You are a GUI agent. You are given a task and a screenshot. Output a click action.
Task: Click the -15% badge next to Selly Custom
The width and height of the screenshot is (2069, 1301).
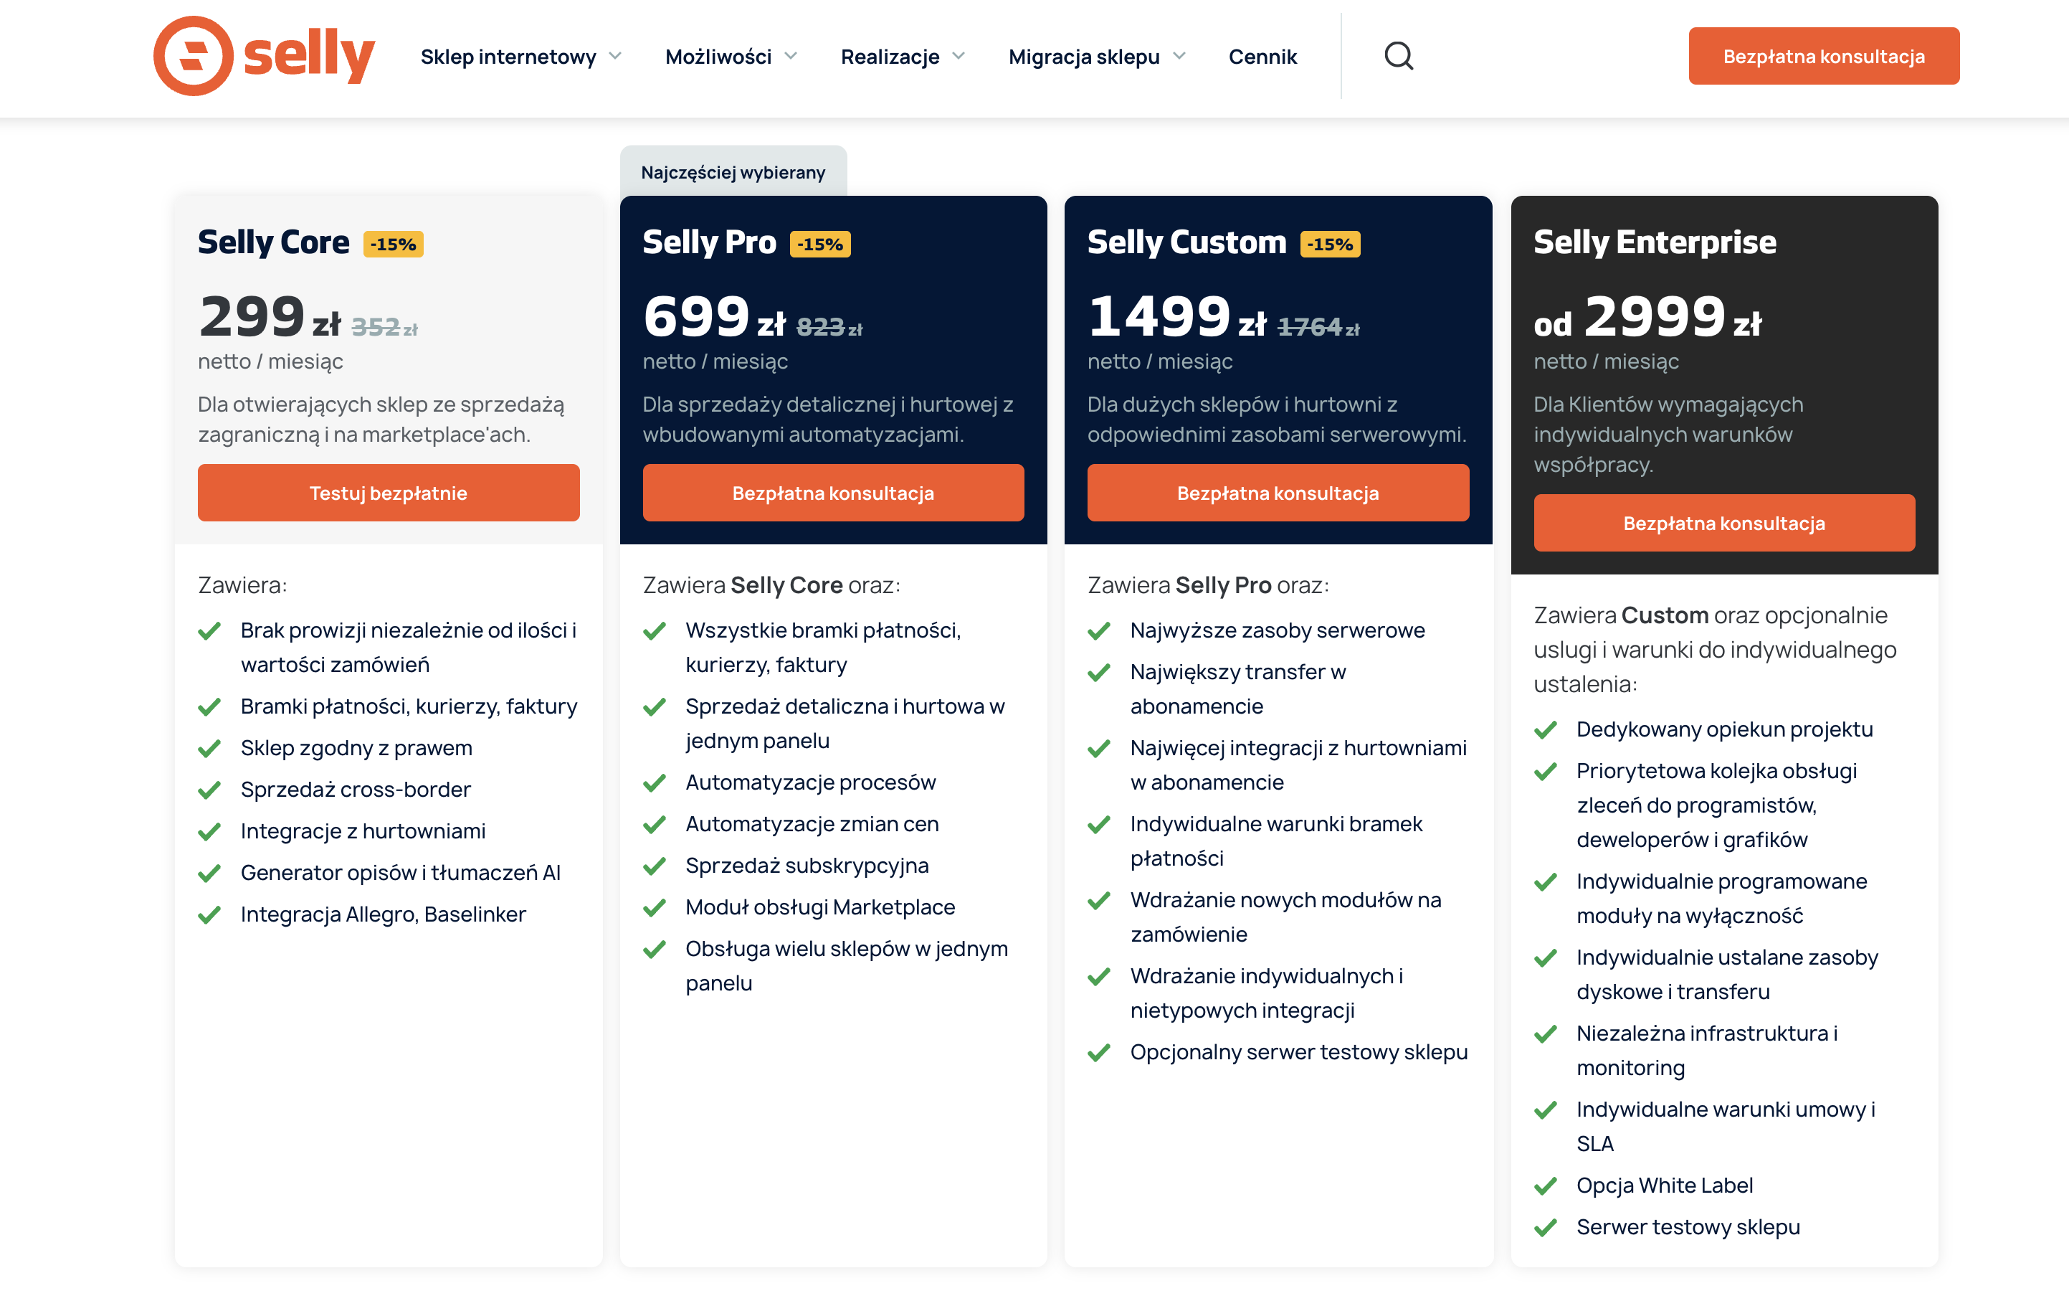tap(1330, 244)
